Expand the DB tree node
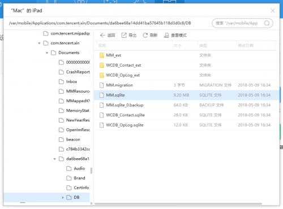Screen dimensions: 283x209 (63, 198)
